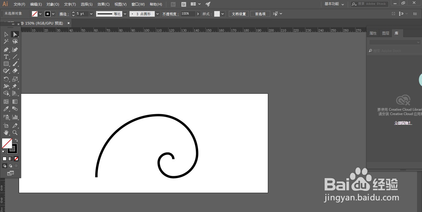Select the Rotate tool
This screenshot has width=422, height=212.
tap(6, 79)
